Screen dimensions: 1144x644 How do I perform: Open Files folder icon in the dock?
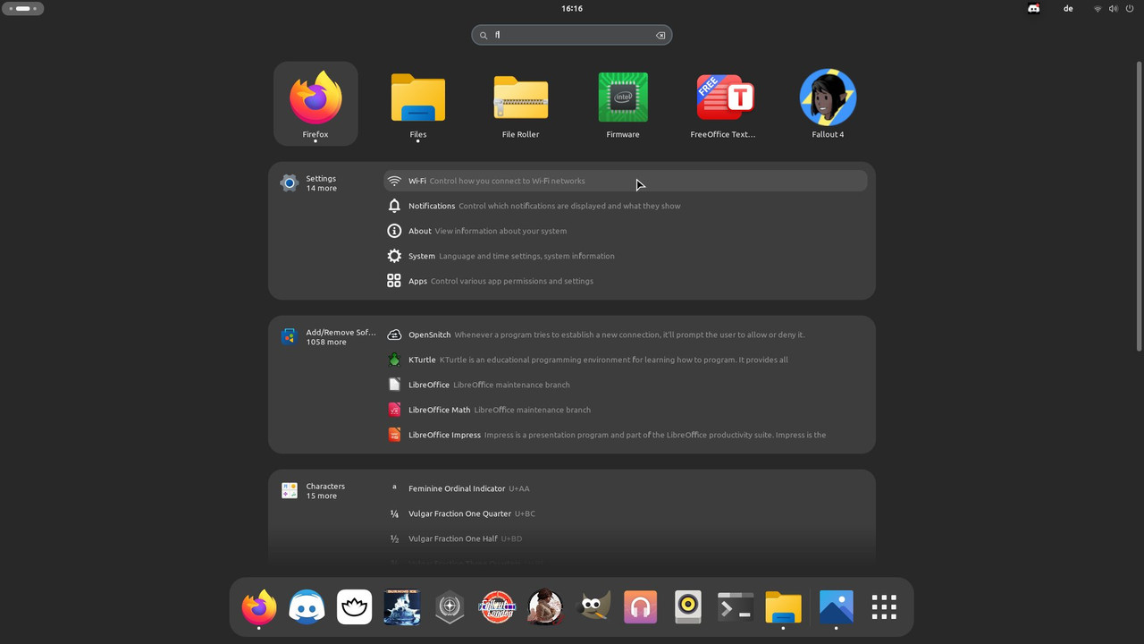pos(784,607)
